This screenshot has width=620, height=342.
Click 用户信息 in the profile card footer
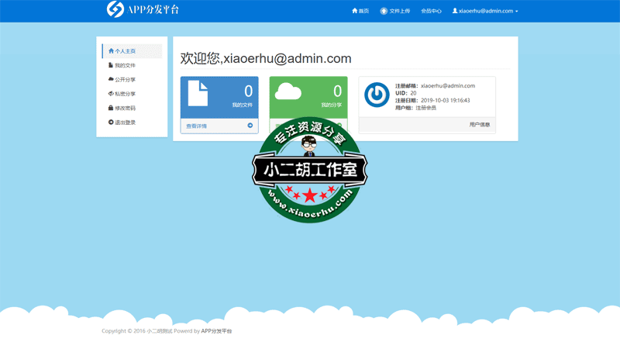(x=479, y=124)
